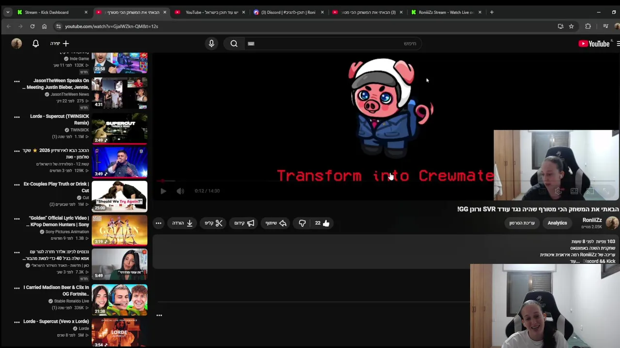Create a clip with קליפ scissors button

[x=214, y=223]
